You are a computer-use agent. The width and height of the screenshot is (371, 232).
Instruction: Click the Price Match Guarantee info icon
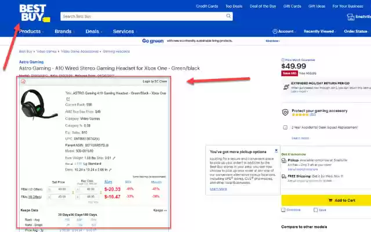[x=283, y=60]
